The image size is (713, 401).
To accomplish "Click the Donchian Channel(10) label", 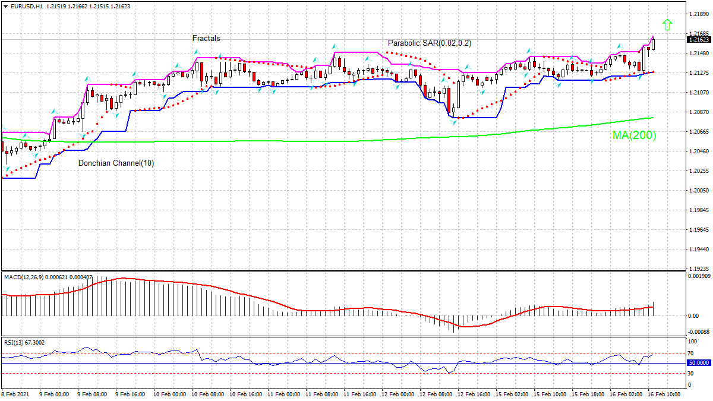I will (116, 162).
